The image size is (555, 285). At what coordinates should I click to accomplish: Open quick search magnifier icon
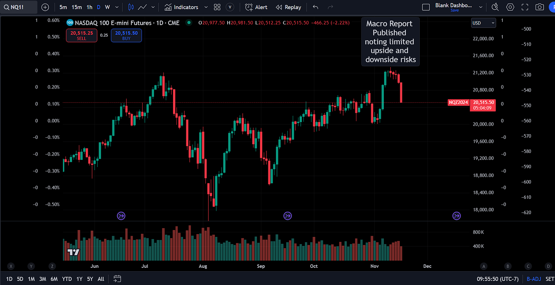point(495,7)
